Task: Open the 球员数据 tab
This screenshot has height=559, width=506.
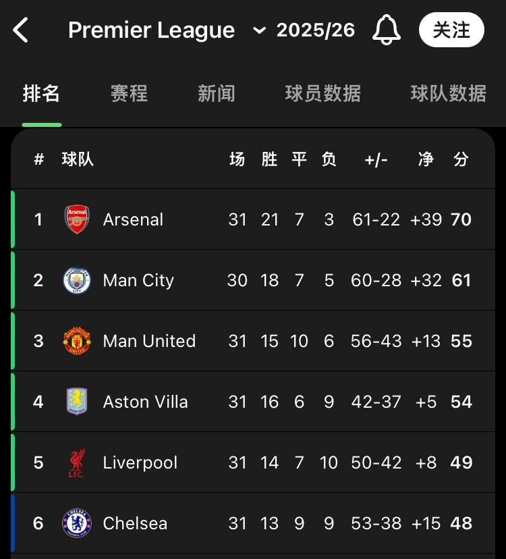Action: pyautogui.click(x=323, y=93)
